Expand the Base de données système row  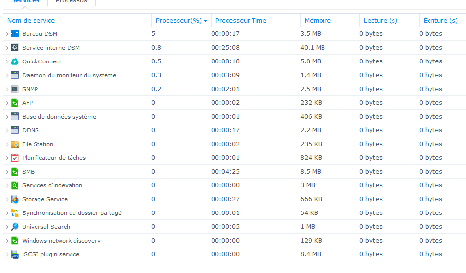[x=7, y=117]
